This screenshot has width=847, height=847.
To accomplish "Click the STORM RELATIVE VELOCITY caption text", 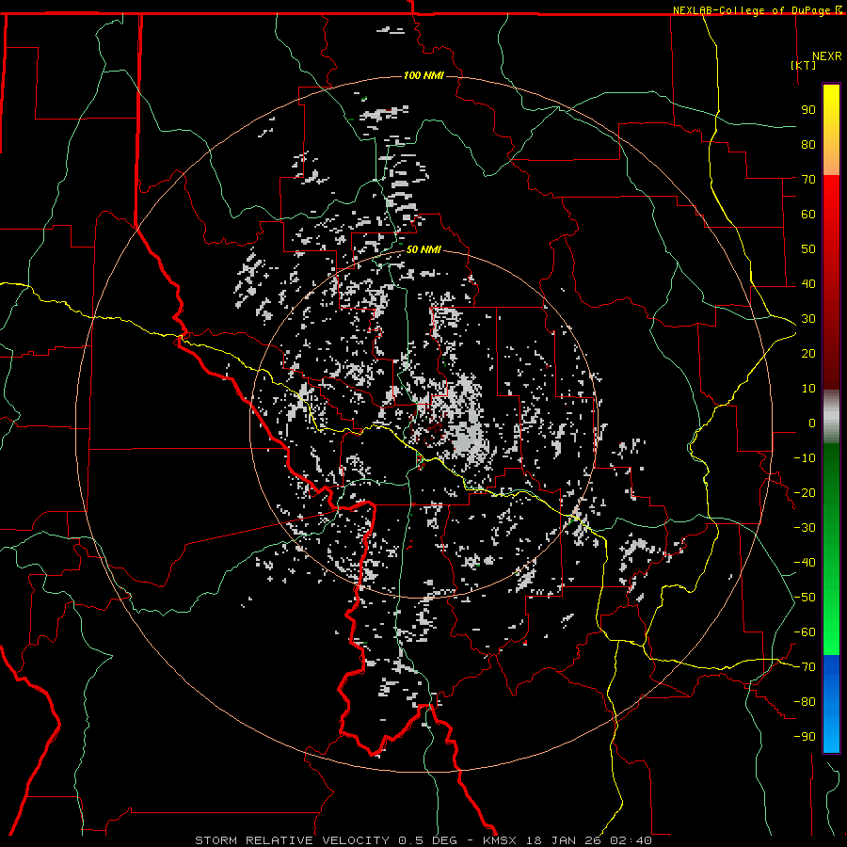I will 291,840.
